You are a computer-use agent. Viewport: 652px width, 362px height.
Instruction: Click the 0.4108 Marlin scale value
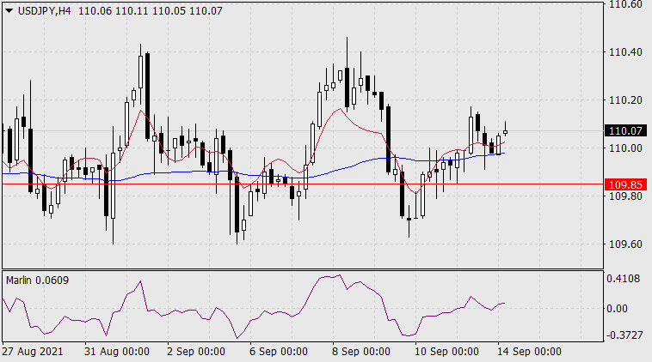click(624, 279)
